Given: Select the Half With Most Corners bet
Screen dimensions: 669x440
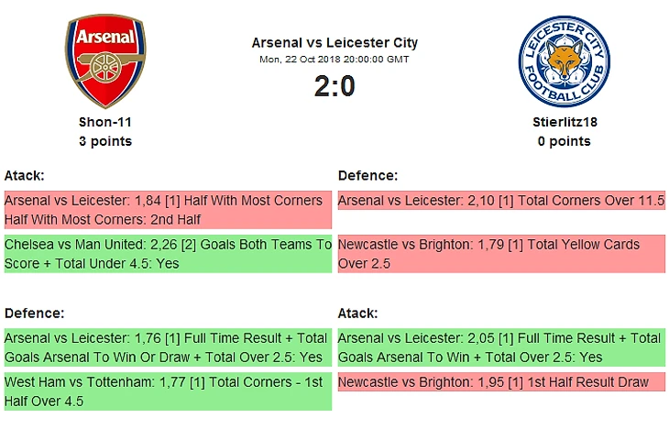Looking at the screenshot, I should coord(167,210).
